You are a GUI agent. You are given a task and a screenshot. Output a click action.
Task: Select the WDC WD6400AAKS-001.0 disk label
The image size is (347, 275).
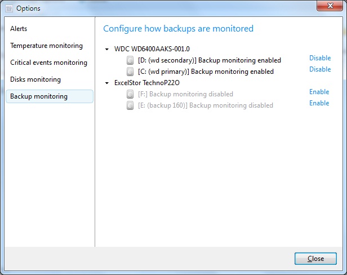152,49
